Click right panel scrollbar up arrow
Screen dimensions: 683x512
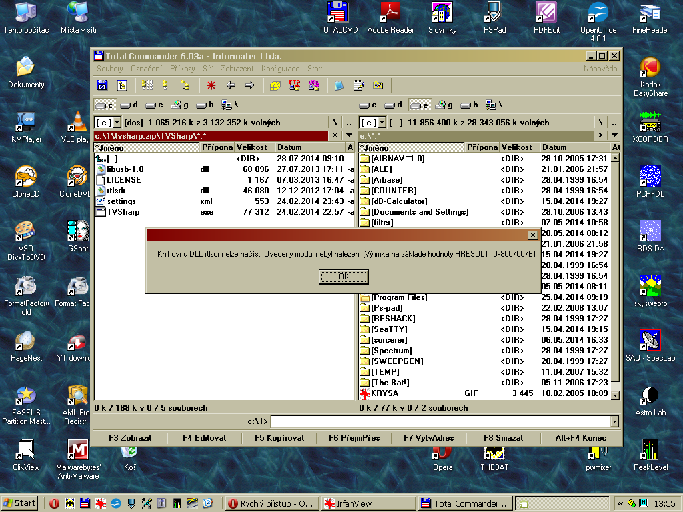pos(615,158)
